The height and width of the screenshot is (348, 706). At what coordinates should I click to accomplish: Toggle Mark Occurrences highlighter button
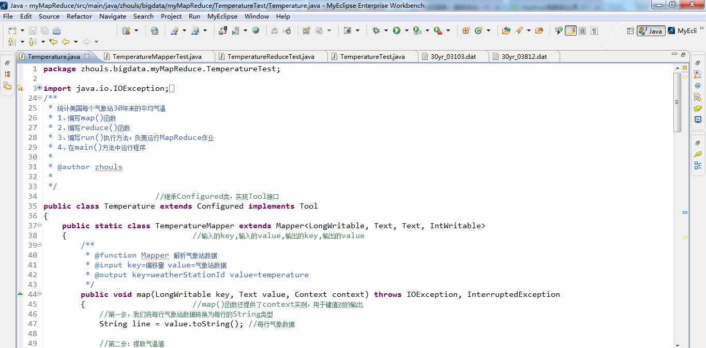tap(570, 30)
